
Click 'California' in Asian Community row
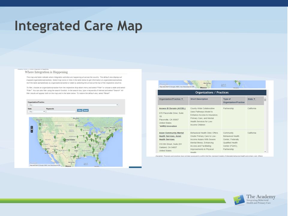[252, 133]
